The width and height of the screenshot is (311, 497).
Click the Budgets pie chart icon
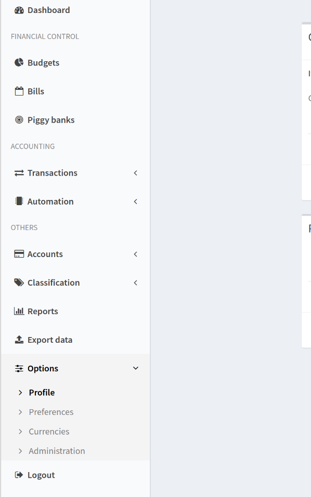[19, 62]
